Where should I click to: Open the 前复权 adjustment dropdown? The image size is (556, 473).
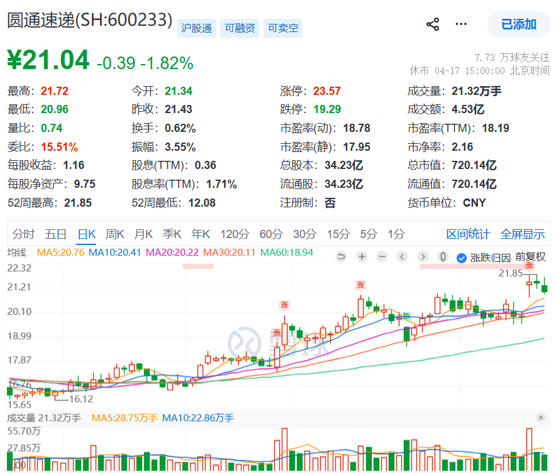pyautogui.click(x=530, y=257)
